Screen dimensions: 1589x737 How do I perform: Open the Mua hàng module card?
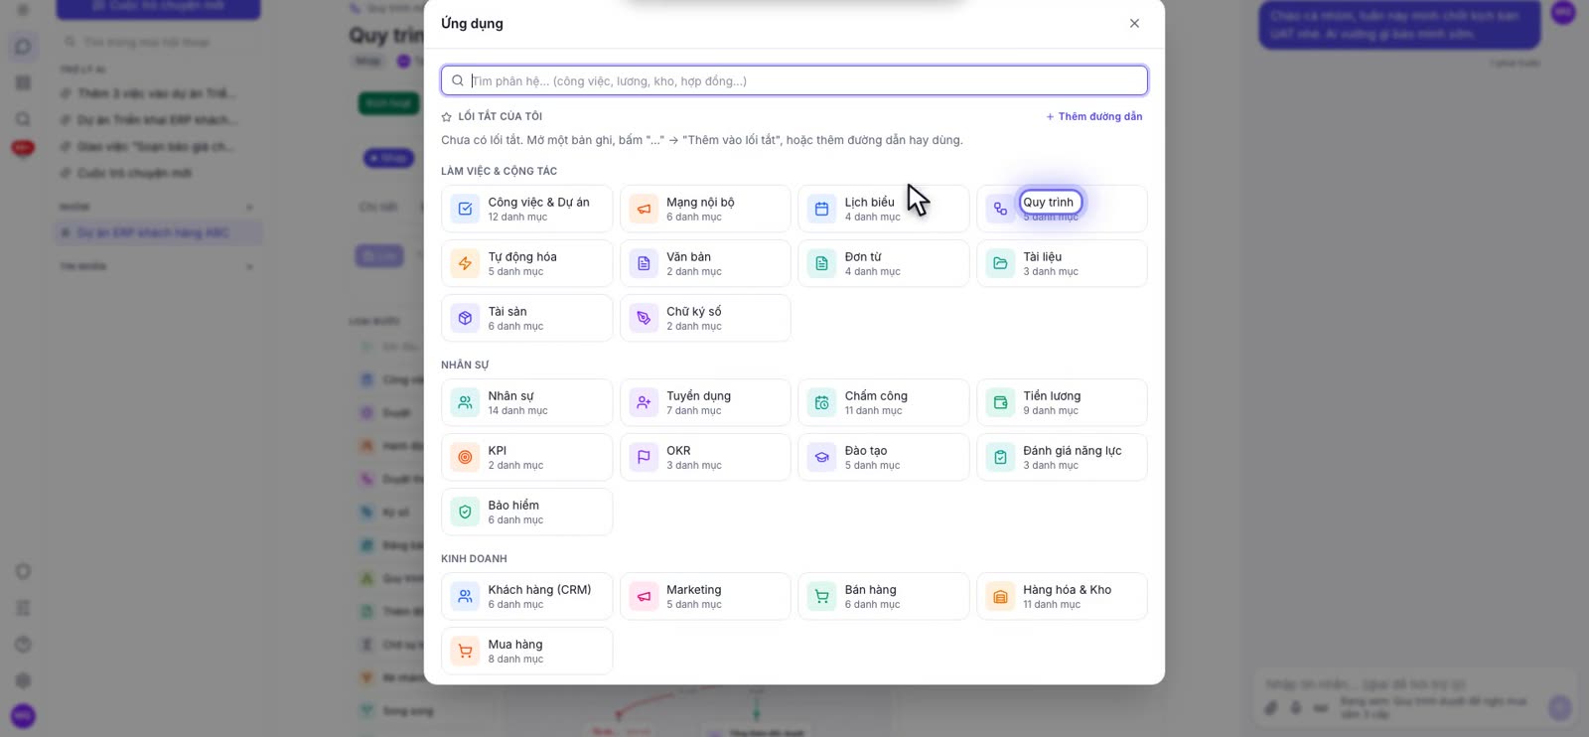(527, 651)
